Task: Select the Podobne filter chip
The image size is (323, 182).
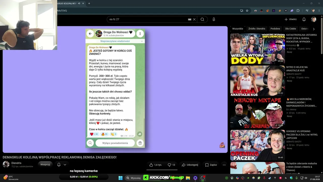Action: (x=275, y=29)
